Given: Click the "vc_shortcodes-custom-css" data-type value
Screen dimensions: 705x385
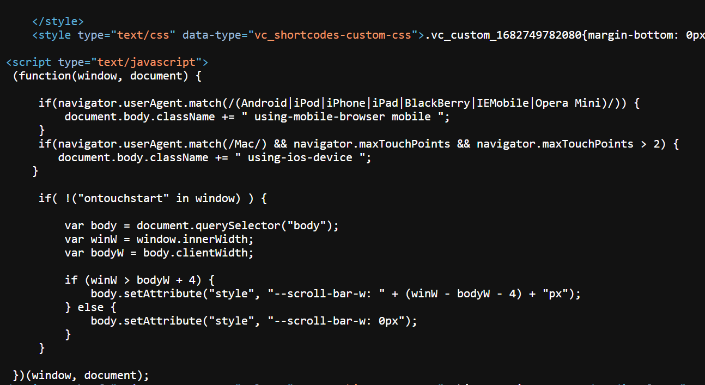Looking at the screenshot, I should point(333,35).
